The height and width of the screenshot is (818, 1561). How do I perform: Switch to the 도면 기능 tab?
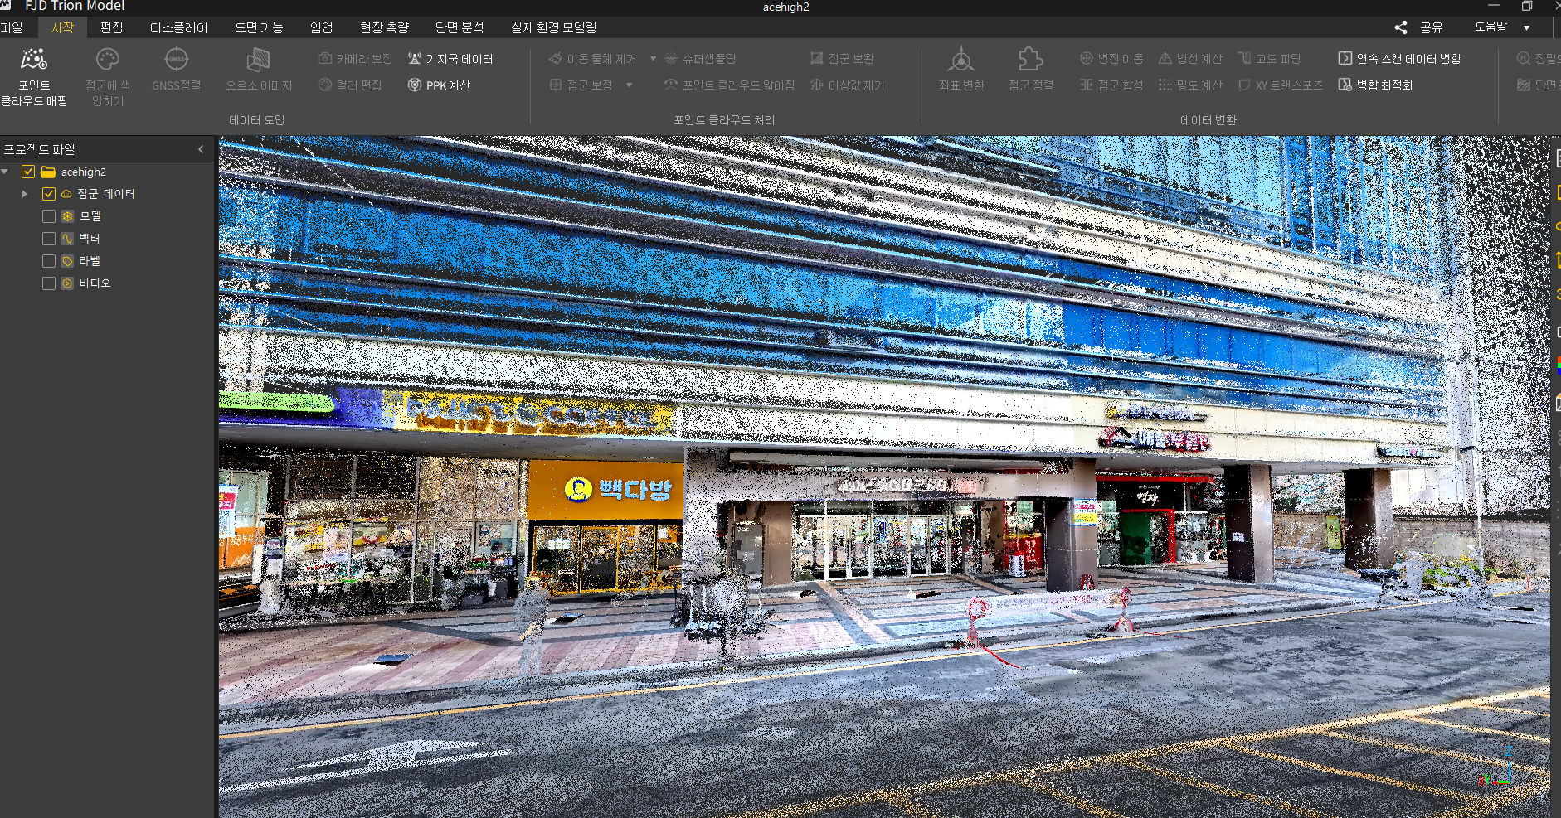(259, 27)
